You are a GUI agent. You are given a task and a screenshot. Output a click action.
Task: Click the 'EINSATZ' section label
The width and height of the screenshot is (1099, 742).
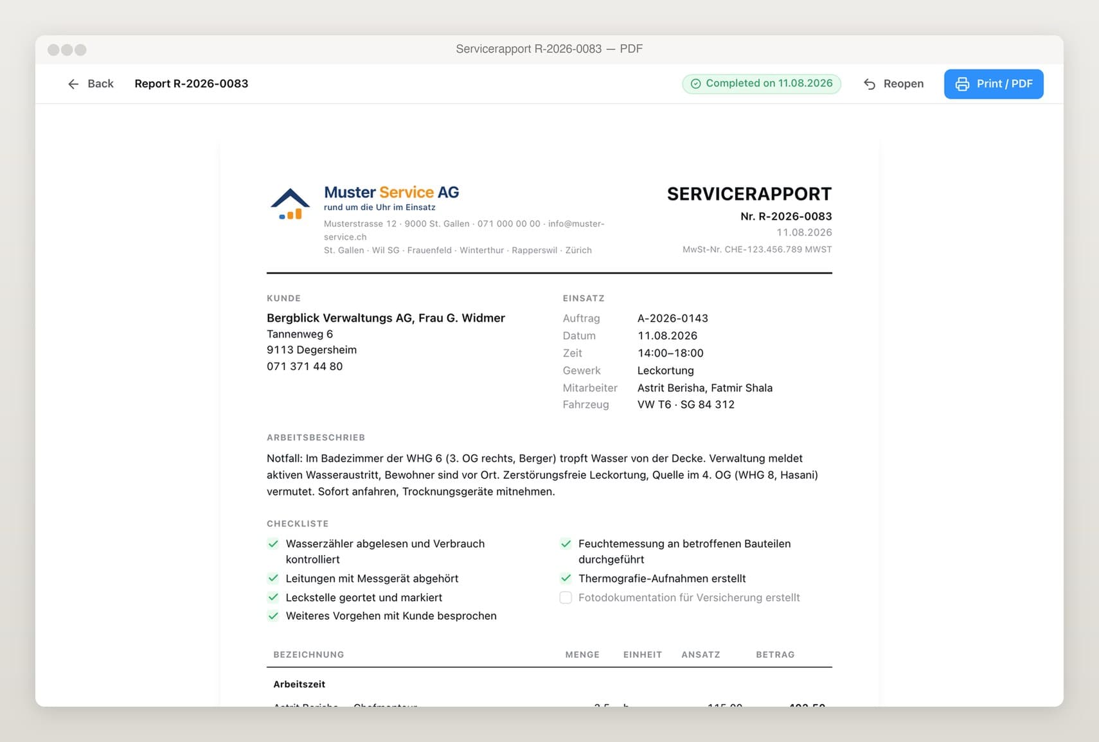[584, 298]
